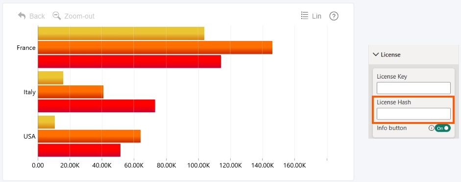
Task: Click the 140.00K axis value
Action: tap(263, 165)
